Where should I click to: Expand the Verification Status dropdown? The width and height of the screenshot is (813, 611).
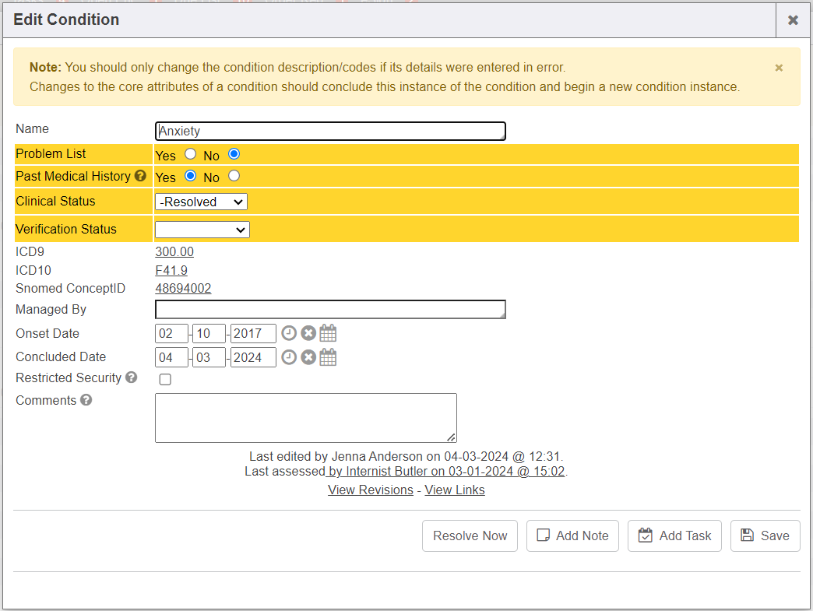pos(202,230)
